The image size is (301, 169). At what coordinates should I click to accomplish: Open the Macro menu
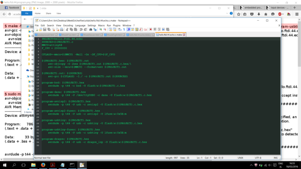101,25
